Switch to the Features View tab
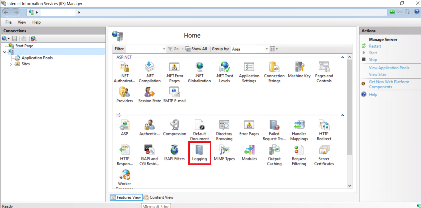This screenshot has height=208, width=421. click(x=126, y=197)
